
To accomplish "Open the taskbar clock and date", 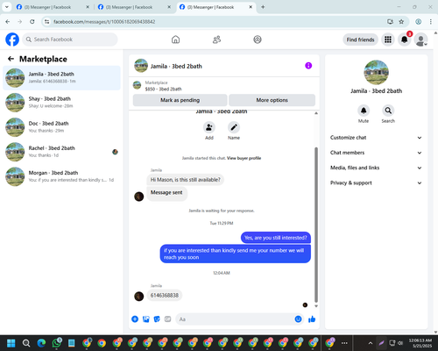I will [420, 343].
